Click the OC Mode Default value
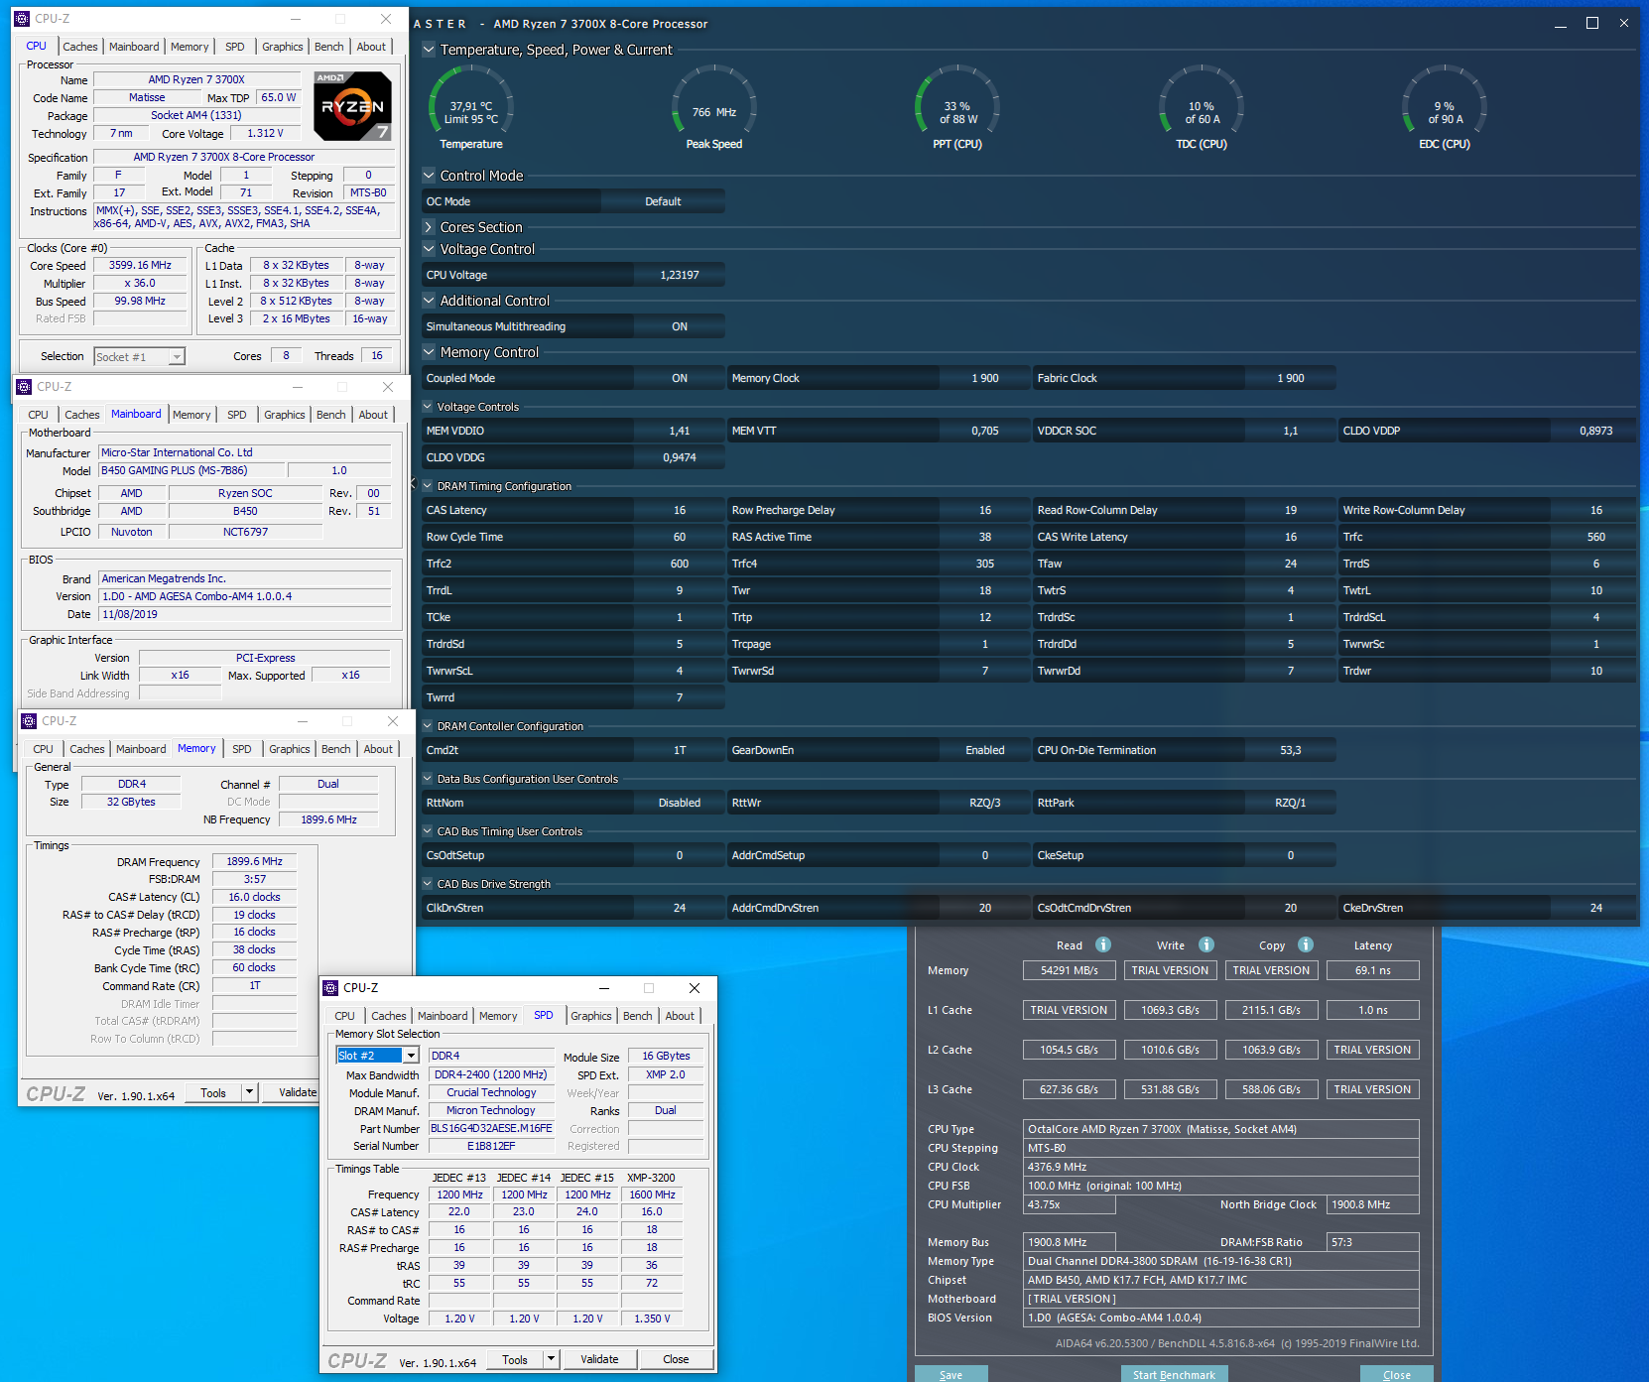The image size is (1649, 1382). pos(663,201)
